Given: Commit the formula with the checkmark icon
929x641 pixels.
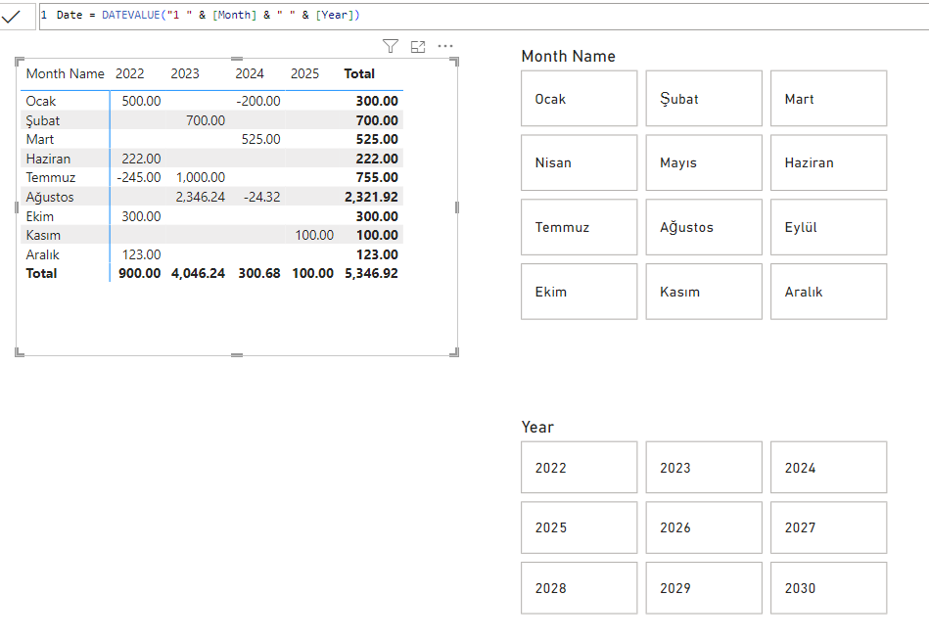Looking at the screenshot, I should 11,17.
